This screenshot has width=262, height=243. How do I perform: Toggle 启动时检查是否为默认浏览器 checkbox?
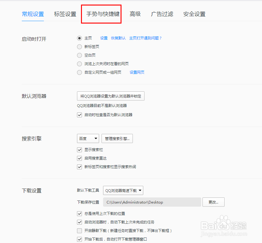(x=79, y=115)
